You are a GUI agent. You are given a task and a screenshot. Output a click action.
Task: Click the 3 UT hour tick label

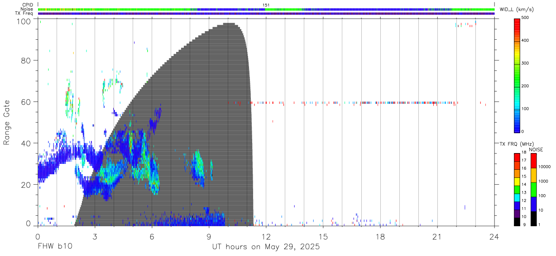pyautogui.click(x=95, y=236)
